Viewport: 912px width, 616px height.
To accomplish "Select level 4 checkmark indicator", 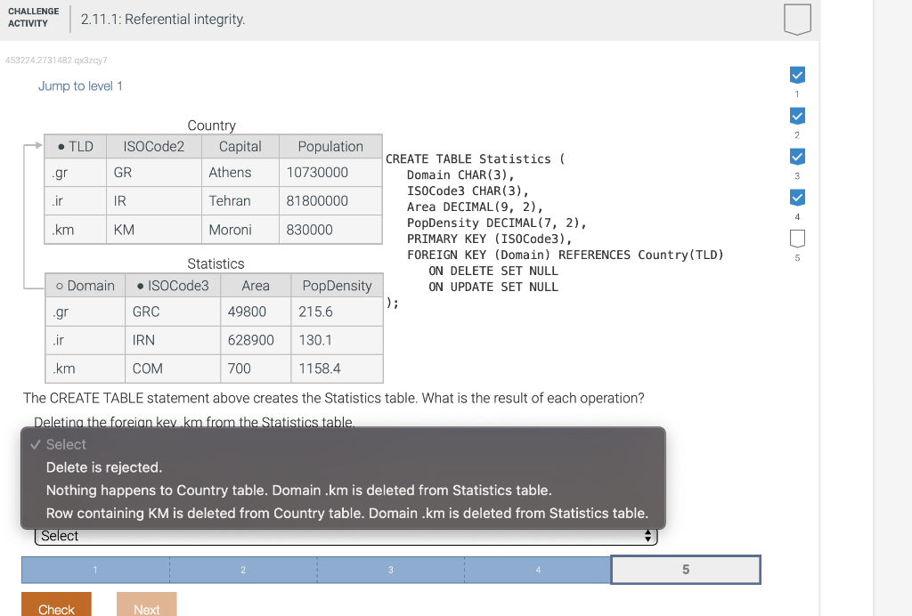I will 797,199.
